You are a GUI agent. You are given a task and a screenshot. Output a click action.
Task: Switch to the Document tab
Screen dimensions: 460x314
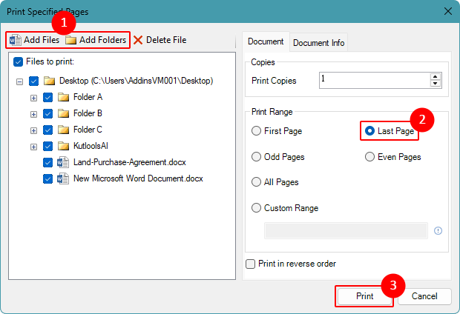click(x=266, y=41)
